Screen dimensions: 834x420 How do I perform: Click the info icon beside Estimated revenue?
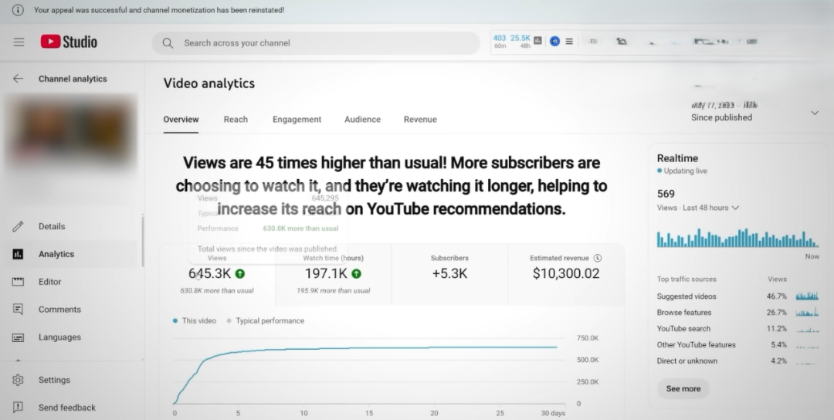click(x=598, y=259)
